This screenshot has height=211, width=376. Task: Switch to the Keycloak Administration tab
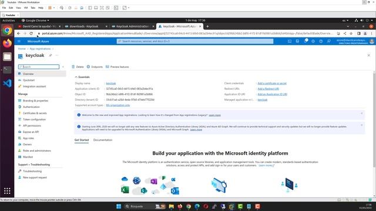click(132, 26)
